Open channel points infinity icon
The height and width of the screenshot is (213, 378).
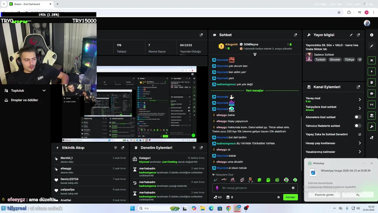point(217,197)
